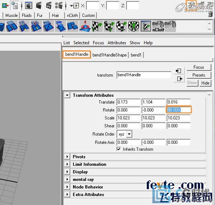Screen dimensions: 215x205
Task: Click the go to output connection icon
Action: coord(180,79)
